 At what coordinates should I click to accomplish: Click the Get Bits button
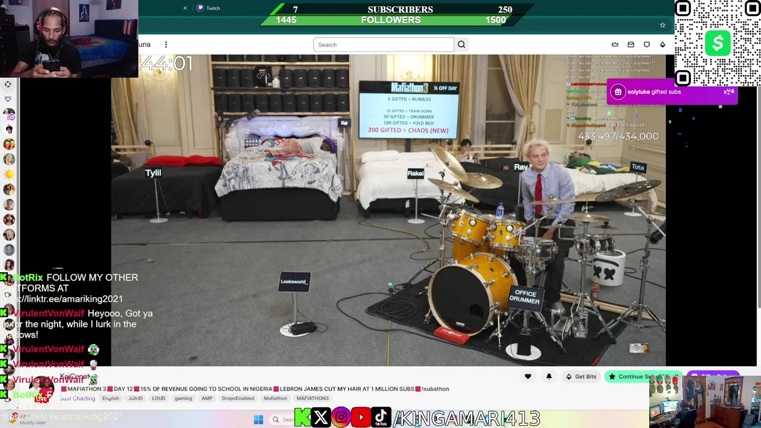[x=581, y=376]
